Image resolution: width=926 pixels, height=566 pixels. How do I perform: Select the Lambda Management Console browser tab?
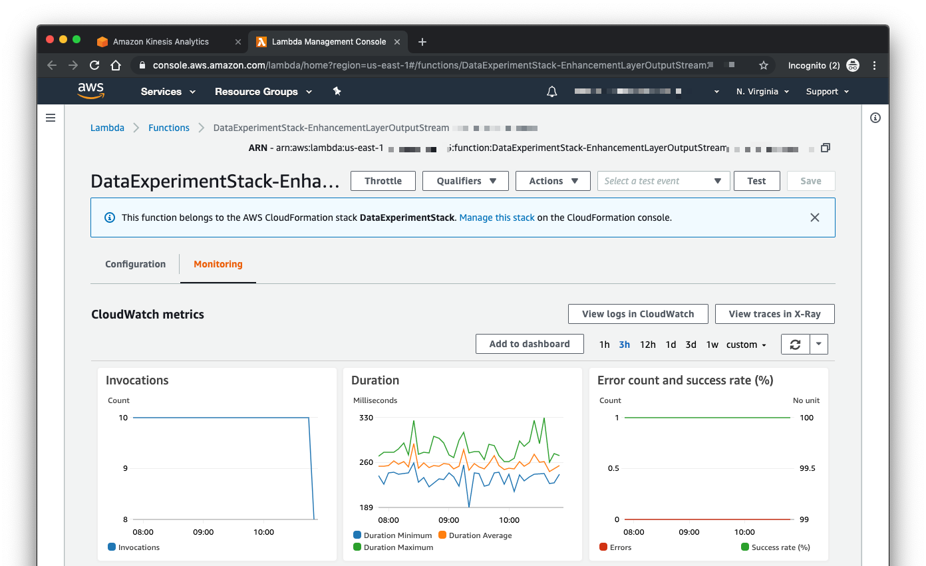tap(329, 41)
